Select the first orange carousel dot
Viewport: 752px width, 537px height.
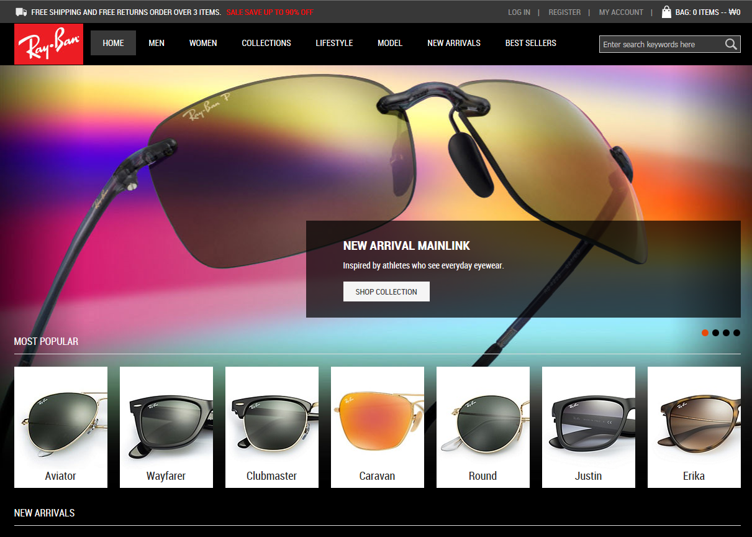pos(705,333)
